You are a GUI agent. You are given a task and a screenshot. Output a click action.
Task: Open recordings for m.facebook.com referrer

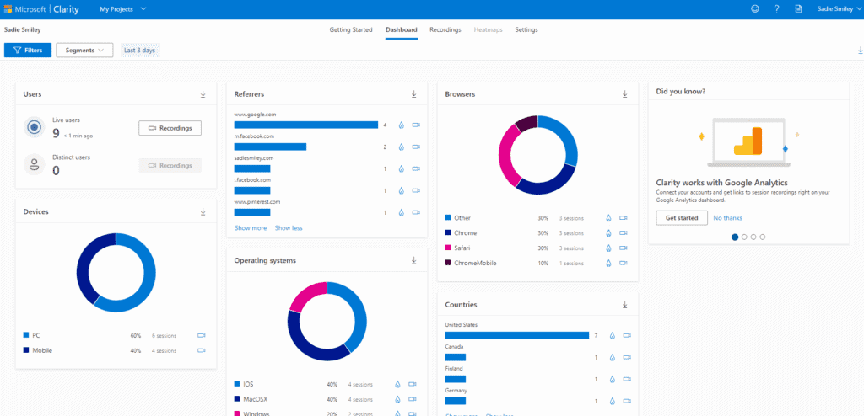click(416, 147)
